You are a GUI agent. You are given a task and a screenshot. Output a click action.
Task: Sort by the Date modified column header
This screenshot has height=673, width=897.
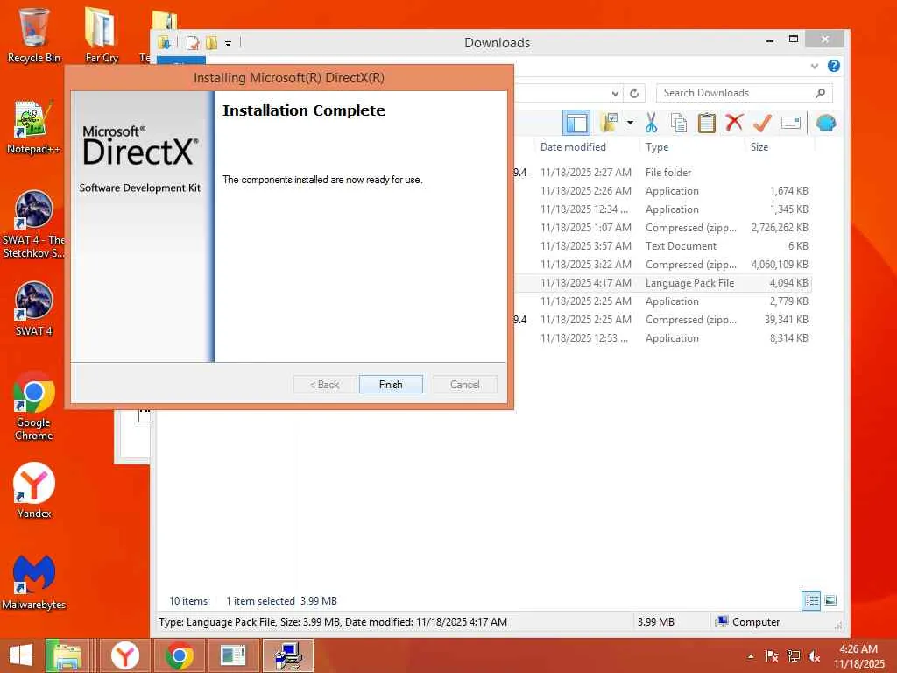click(x=573, y=147)
